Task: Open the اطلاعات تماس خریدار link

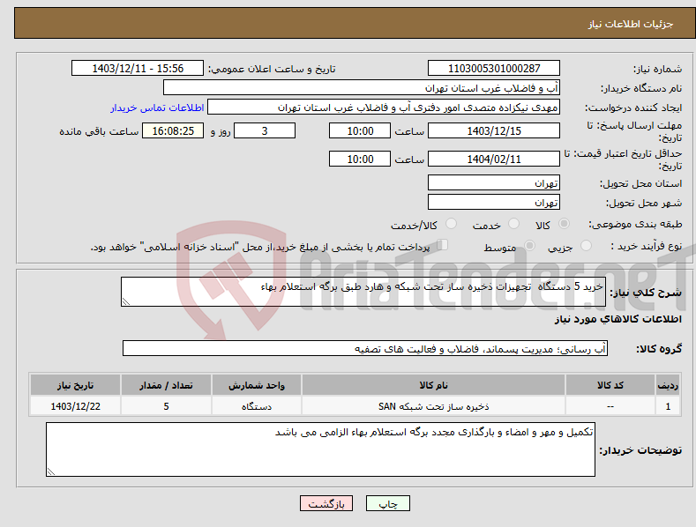Action: tap(157, 108)
